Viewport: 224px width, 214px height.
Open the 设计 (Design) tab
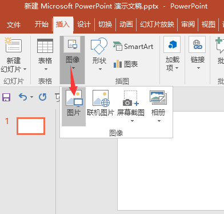84,24
